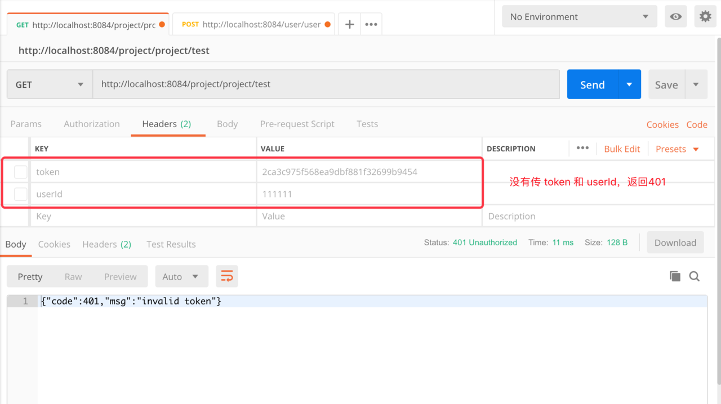
Task: Open the Auto format dropdown
Action: pyautogui.click(x=181, y=276)
